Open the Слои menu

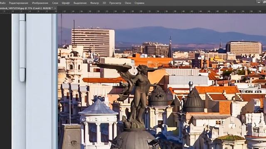[55, 3]
